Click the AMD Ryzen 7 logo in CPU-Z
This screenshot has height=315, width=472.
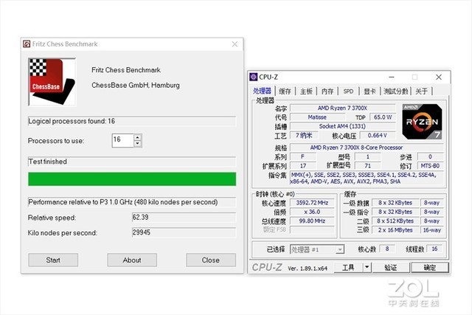click(x=422, y=122)
